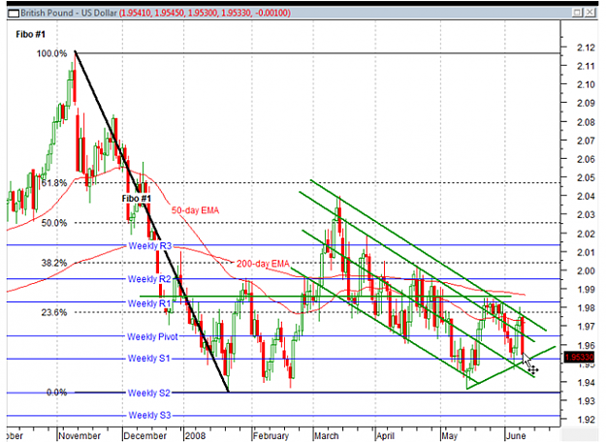Viewport: 606px width, 442px height.
Task: Click the Weekly S3 support line label
Action: click(149, 415)
